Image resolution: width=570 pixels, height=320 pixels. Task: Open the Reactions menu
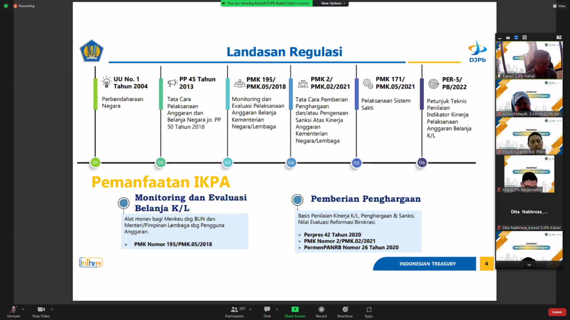click(x=345, y=311)
